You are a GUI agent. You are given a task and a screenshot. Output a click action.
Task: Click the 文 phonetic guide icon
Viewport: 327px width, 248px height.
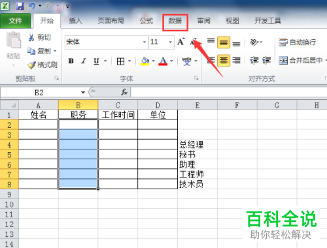187,61
